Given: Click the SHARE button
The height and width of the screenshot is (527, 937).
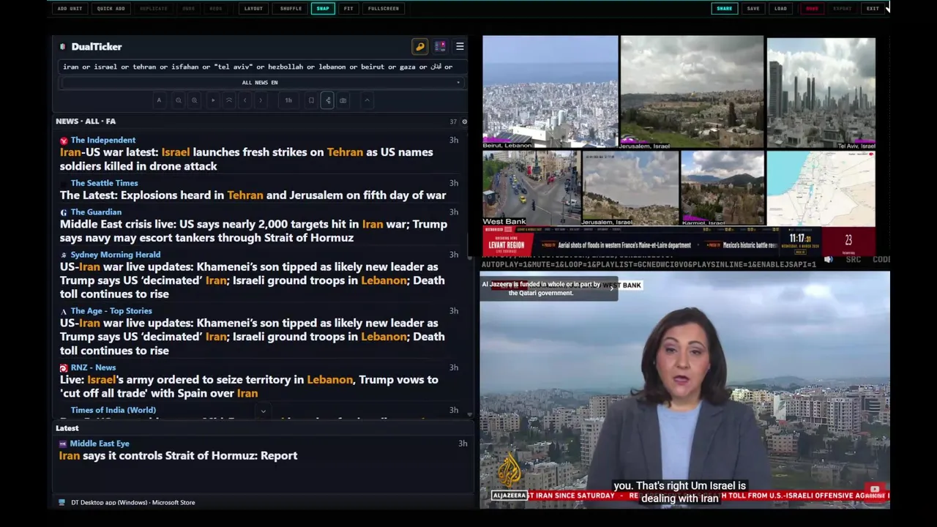Looking at the screenshot, I should [x=724, y=9].
